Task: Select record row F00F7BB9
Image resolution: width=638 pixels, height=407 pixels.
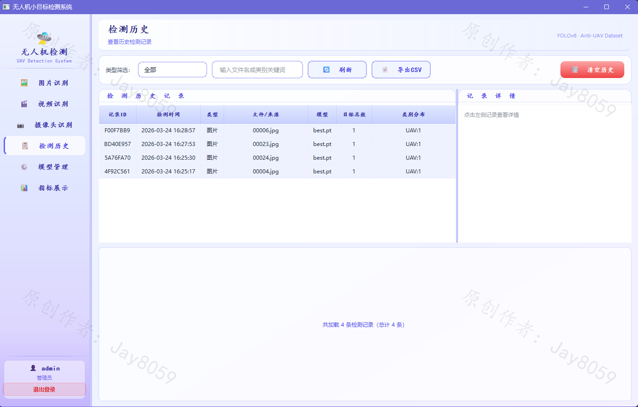Action: (277, 130)
